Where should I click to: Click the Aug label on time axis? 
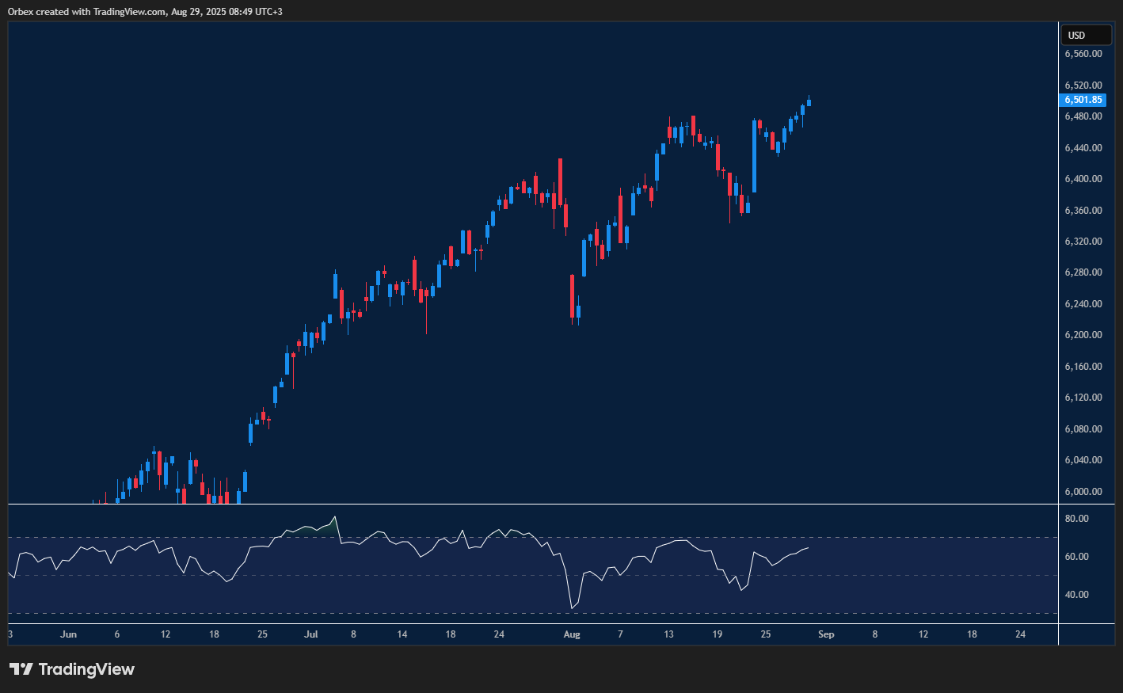coord(572,634)
